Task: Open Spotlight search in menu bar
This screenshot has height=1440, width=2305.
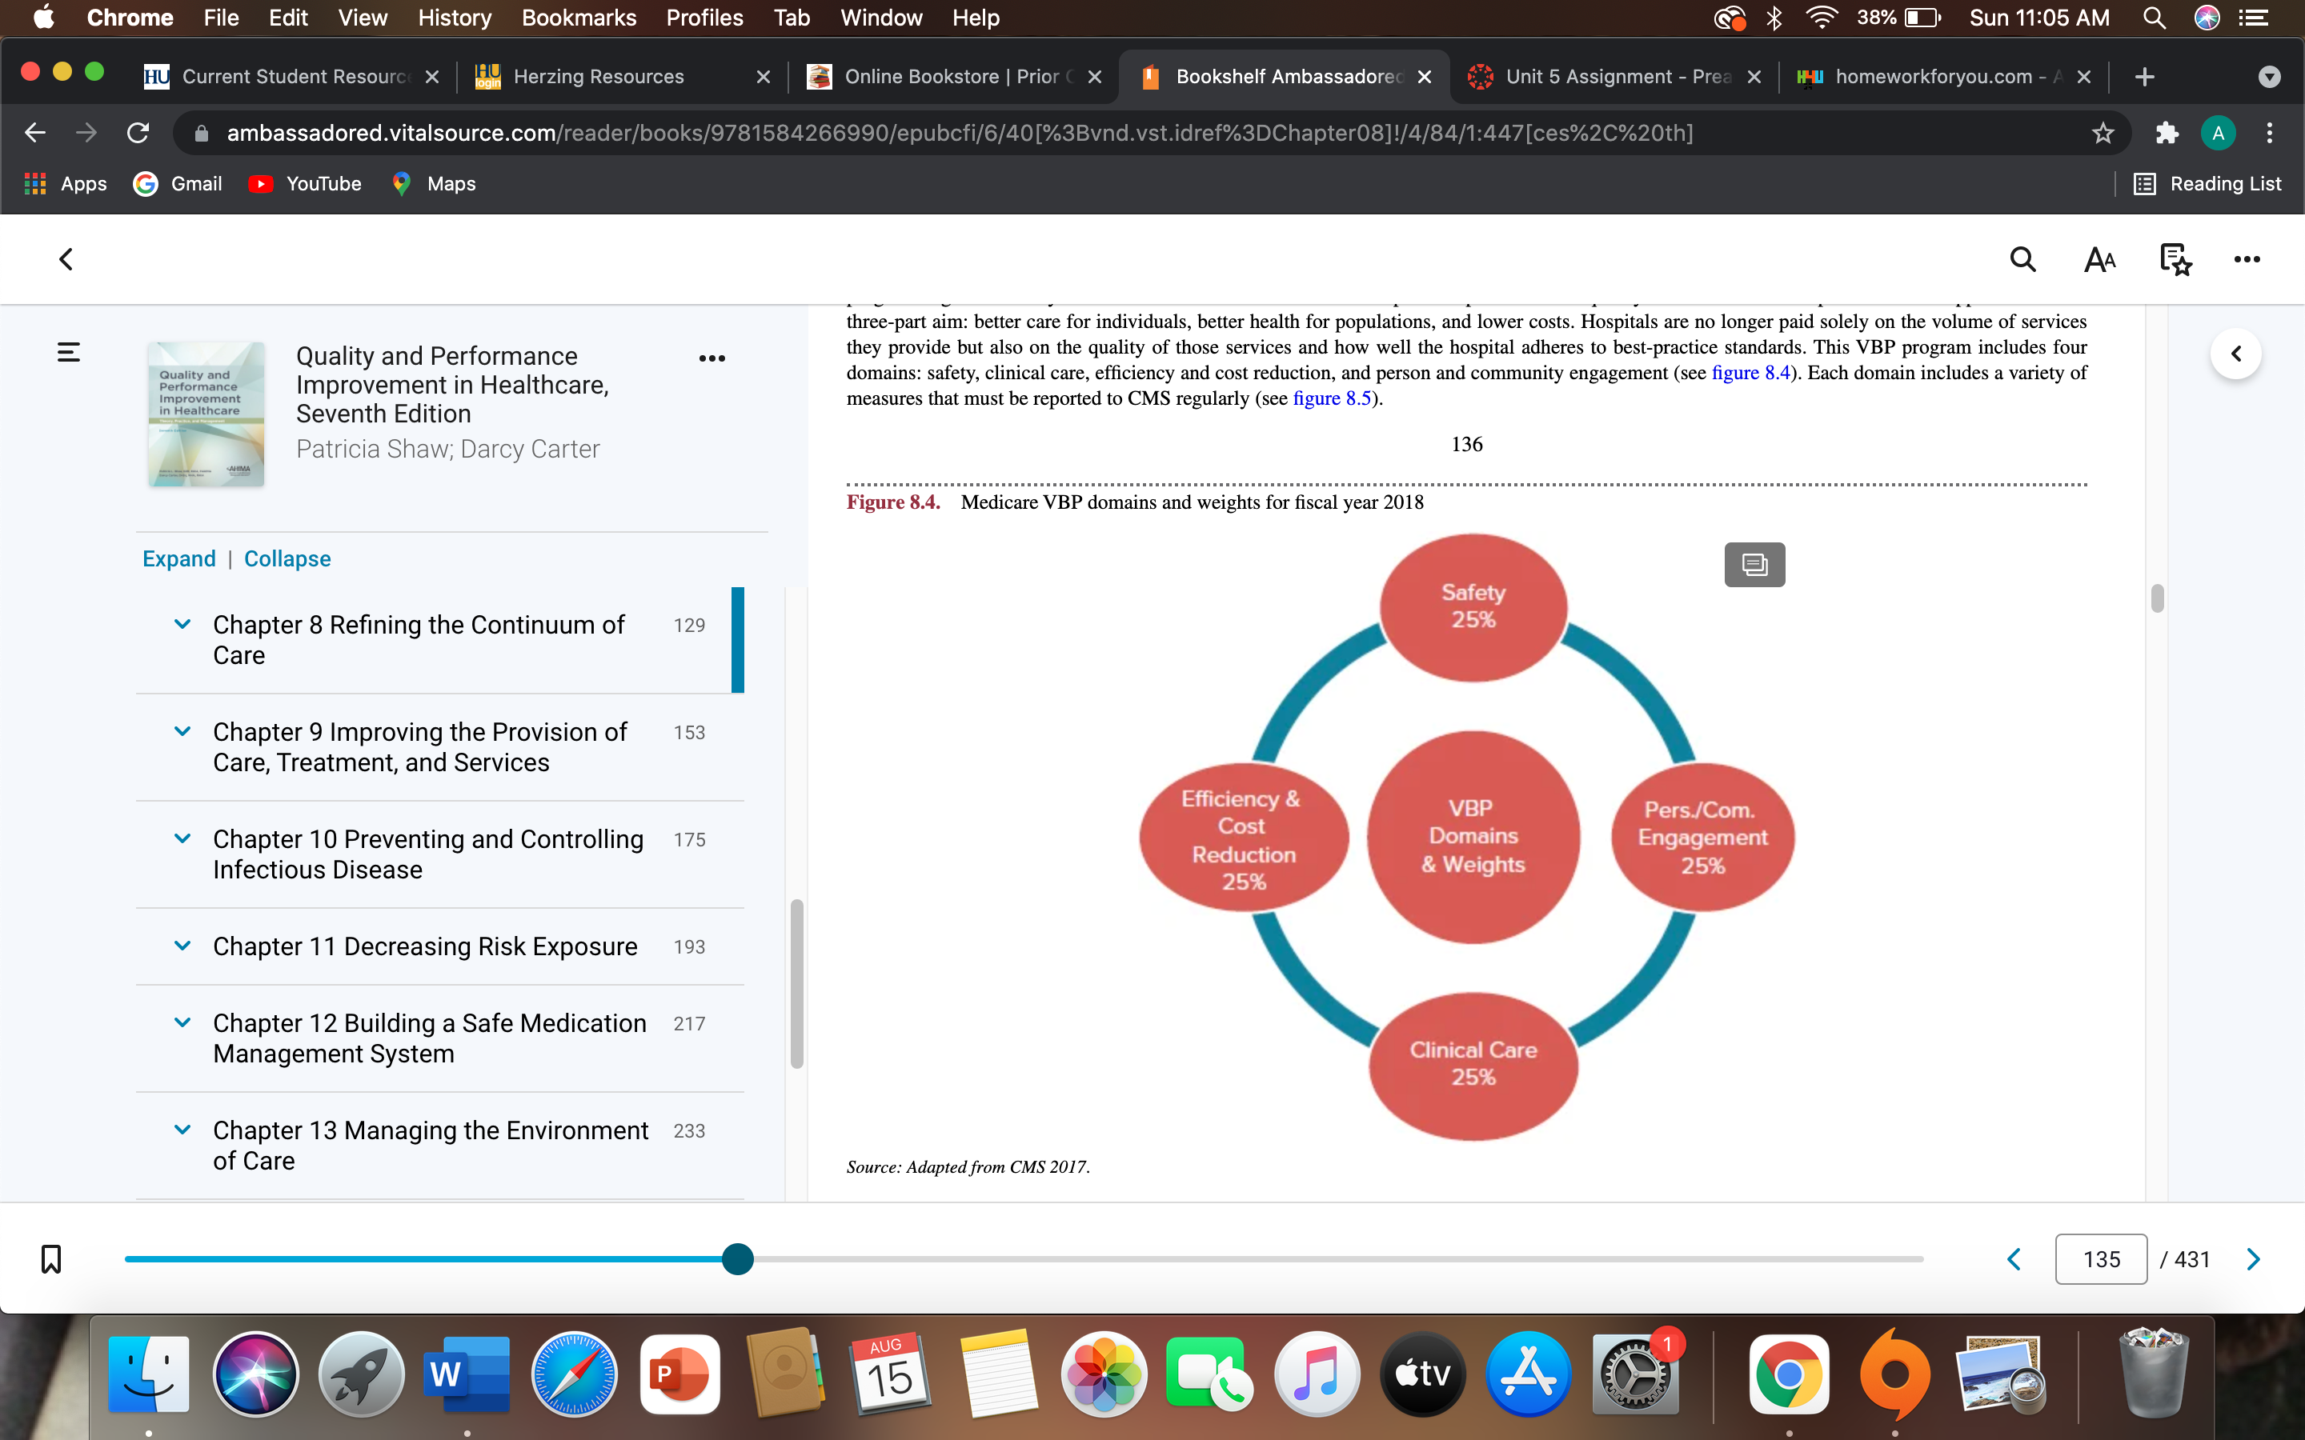Action: pyautogui.click(x=2154, y=18)
